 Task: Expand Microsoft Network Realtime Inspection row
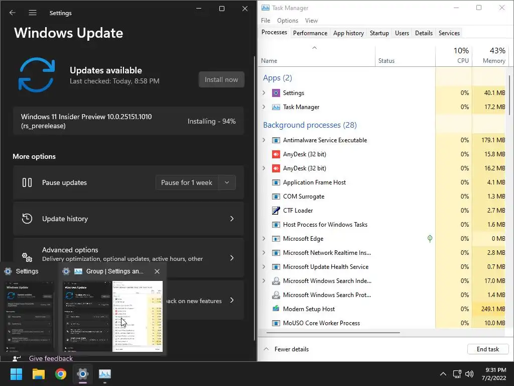264,253
